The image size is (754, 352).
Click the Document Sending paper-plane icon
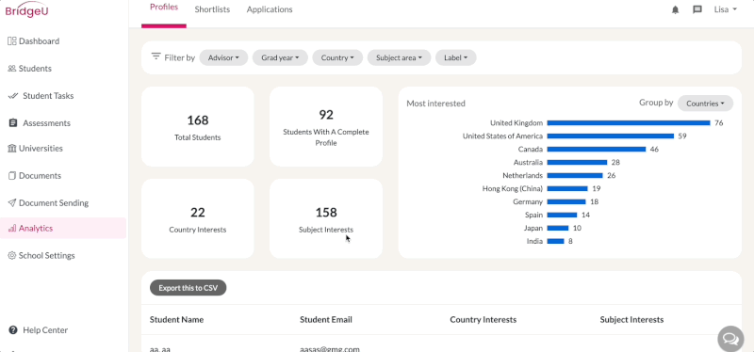pos(12,203)
